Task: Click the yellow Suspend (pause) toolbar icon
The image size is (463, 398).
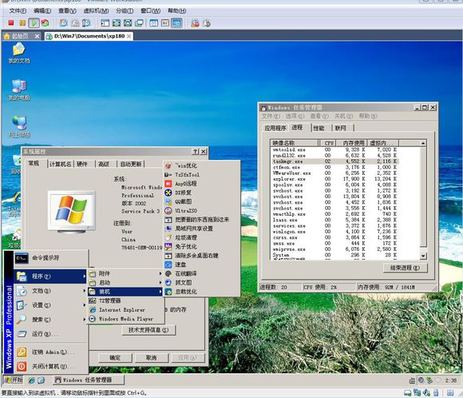Action: (x=22, y=22)
